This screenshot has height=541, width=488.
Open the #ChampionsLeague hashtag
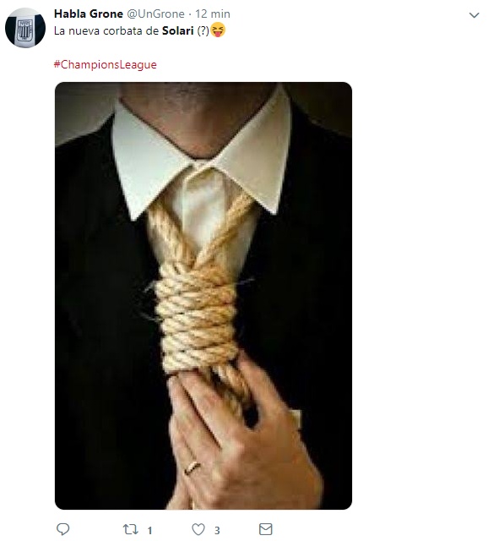(105, 64)
